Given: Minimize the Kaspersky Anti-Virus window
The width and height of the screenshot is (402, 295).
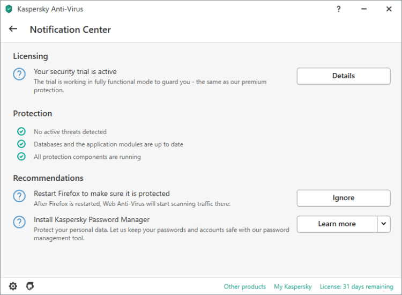Looking at the screenshot, I should [x=363, y=9].
